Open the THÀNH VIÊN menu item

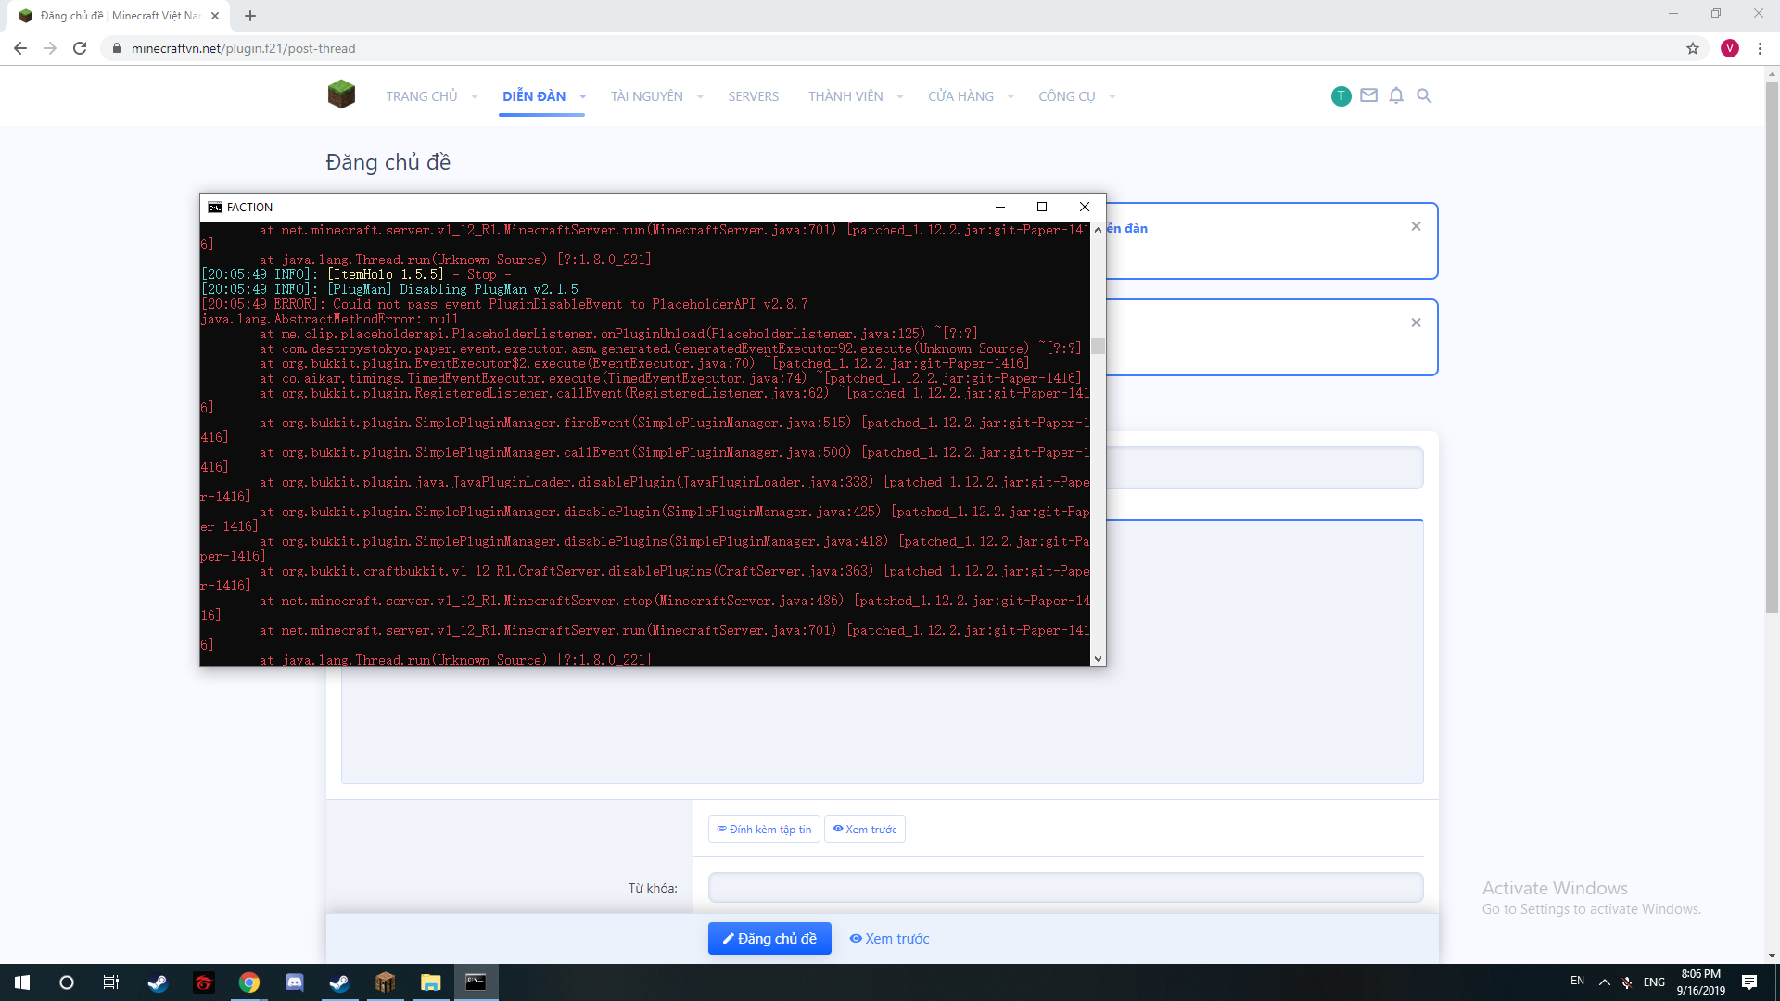(845, 96)
